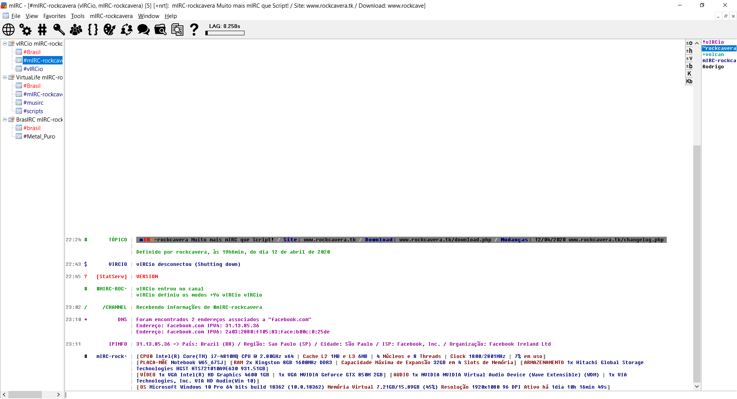The image size is (737, 399).
Task: Click the globe connect icon in toolbar
Action: [x=8, y=30]
